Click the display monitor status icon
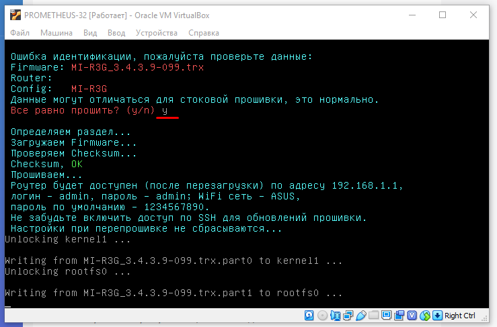The image size is (497, 327). pyautogui.click(x=386, y=316)
